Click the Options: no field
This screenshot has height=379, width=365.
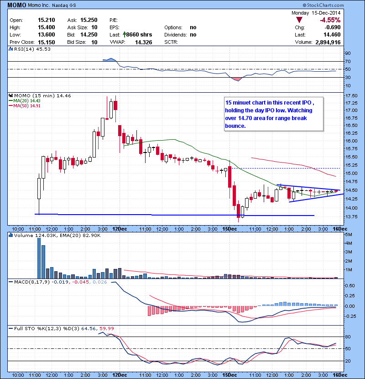[x=180, y=27]
